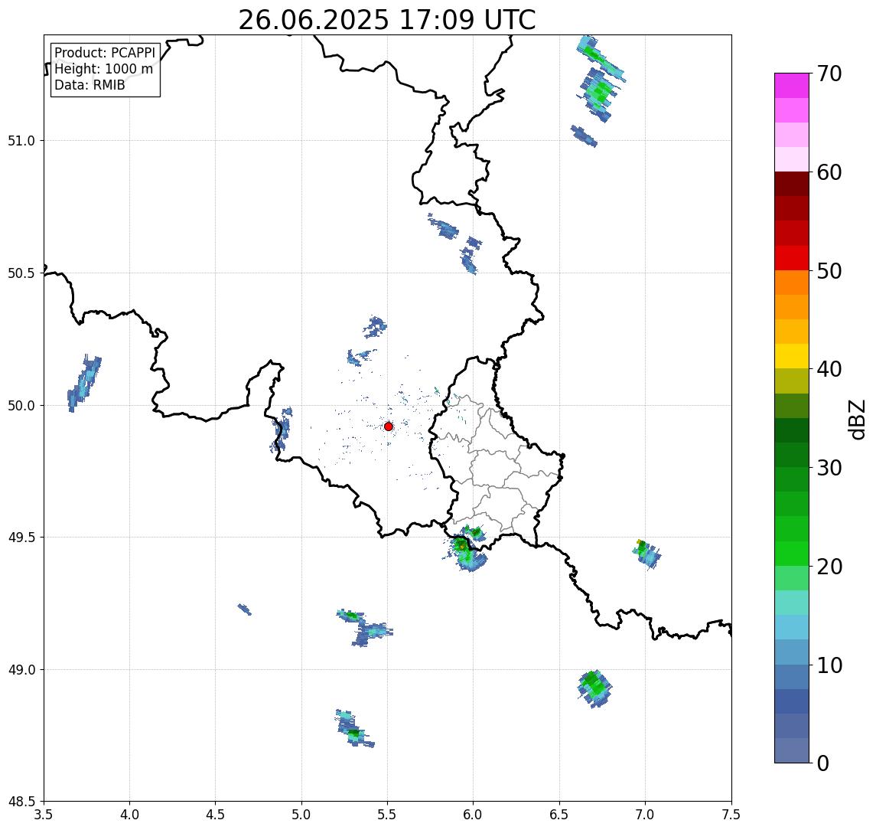Click the yellow colorbar segment above 40

[792, 356]
